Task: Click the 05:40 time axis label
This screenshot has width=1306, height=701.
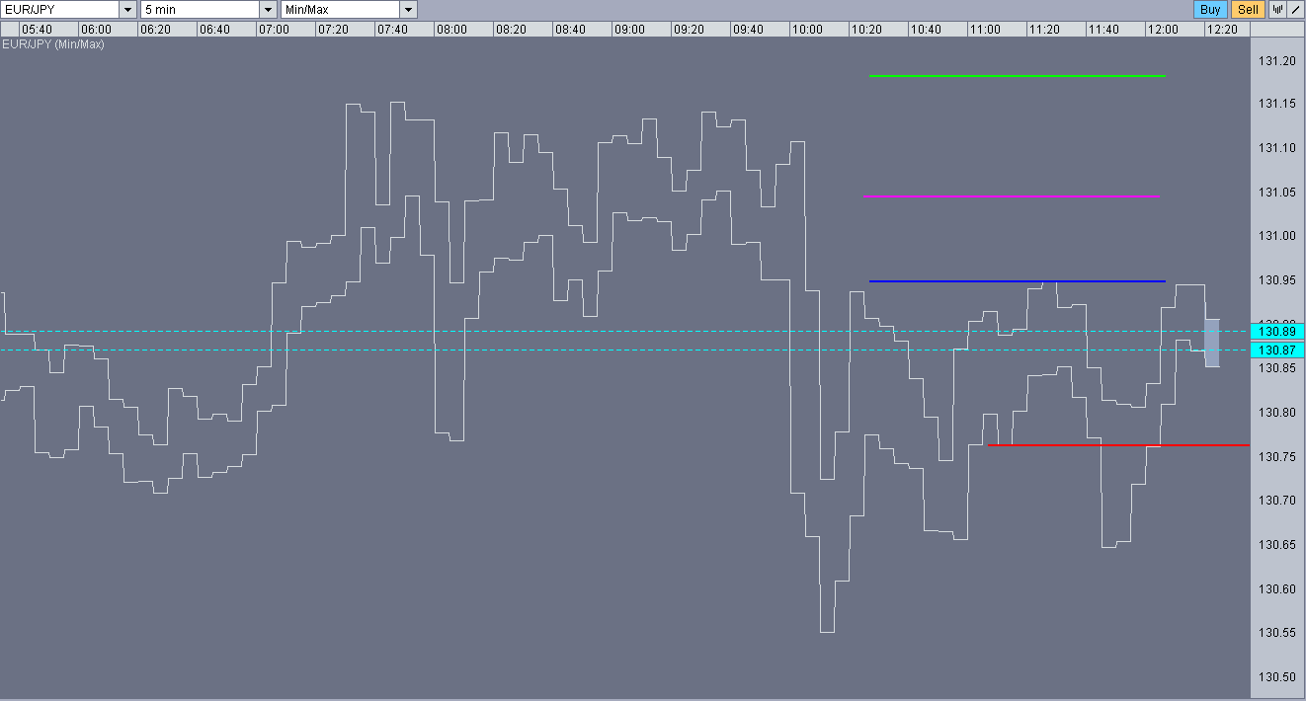Action: tap(38, 30)
